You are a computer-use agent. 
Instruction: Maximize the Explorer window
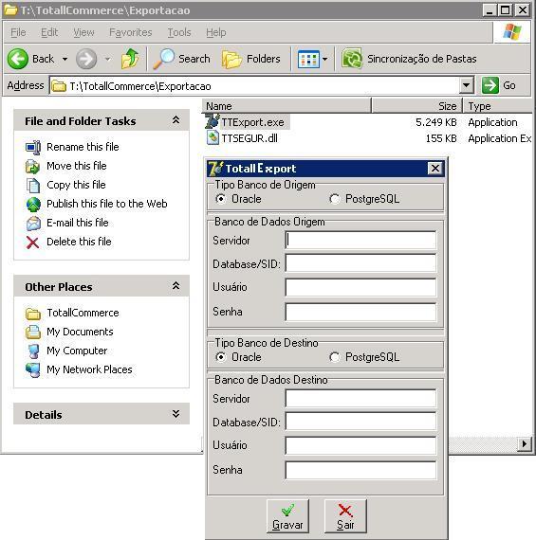(505, 10)
